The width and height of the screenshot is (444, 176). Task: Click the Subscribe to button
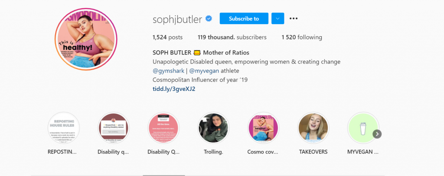(244, 19)
